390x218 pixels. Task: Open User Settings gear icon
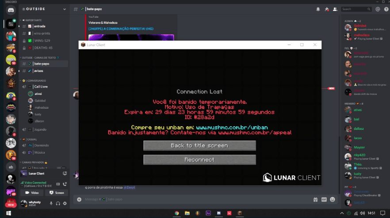pyautogui.click(x=65, y=203)
